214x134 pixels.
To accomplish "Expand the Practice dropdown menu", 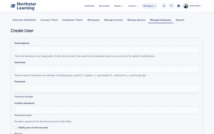I will click(x=133, y=6).
